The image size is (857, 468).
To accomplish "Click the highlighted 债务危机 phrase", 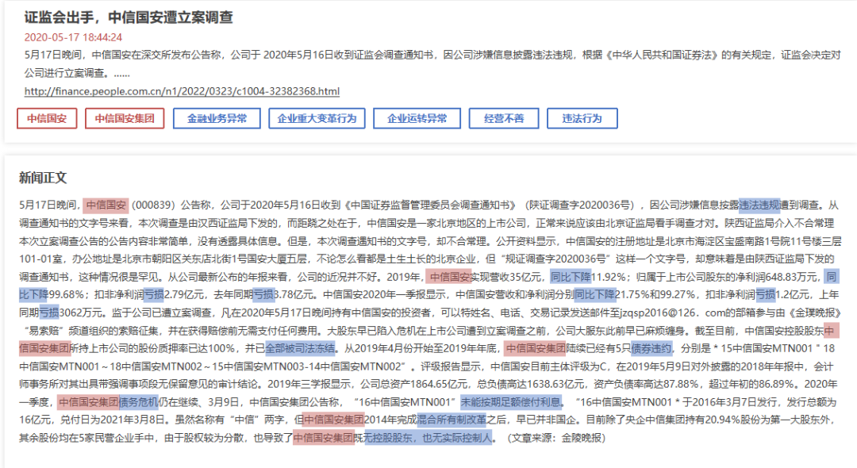I will [x=138, y=402].
